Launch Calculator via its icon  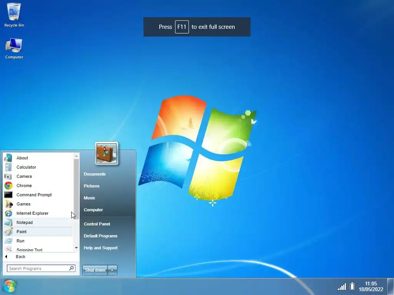tap(8, 167)
